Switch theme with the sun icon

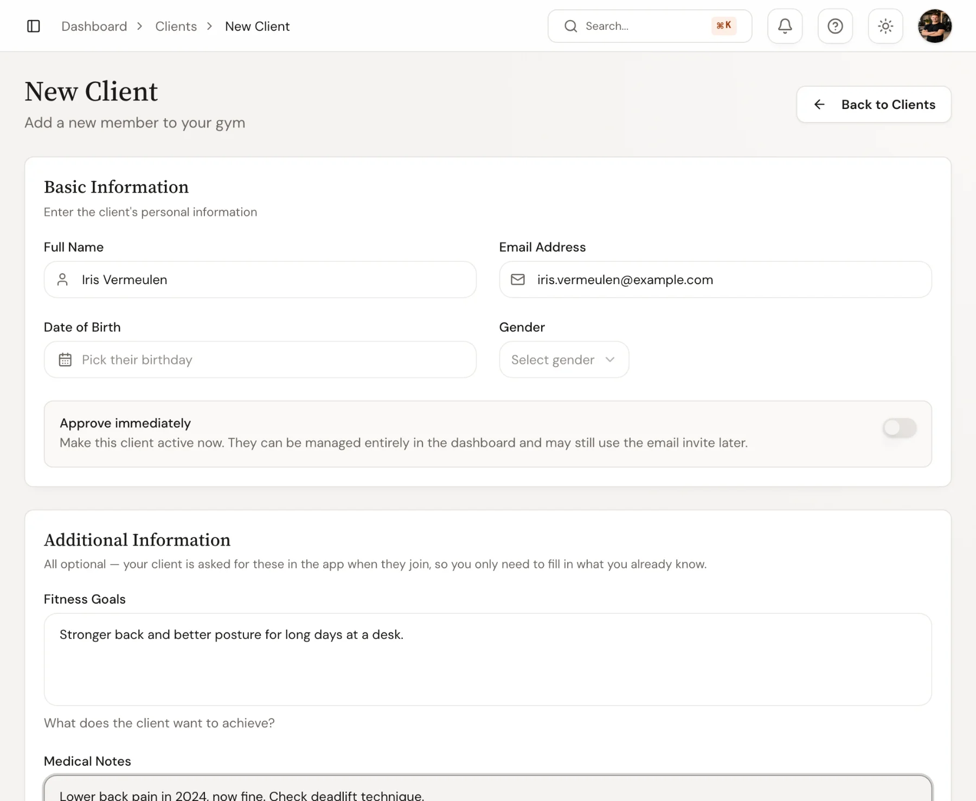pyautogui.click(x=885, y=26)
